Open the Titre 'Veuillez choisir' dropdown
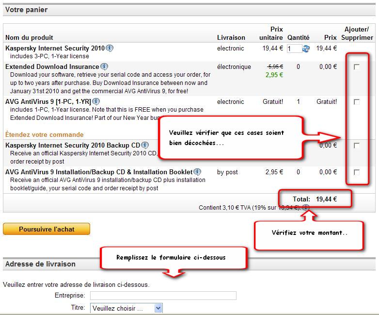The width and height of the screenshot is (379, 315). tap(126, 308)
